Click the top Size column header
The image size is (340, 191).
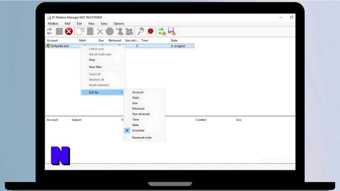tap(101, 40)
